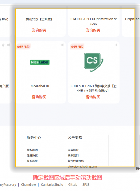140x191 pixels.
Task: Click 咨询购买 under IBM ILOG CPLEX
Action: pyautogui.click(x=93, y=30)
